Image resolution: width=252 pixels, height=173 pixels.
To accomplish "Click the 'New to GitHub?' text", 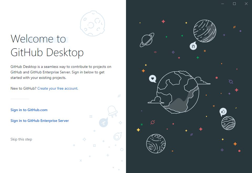I will (23, 88).
